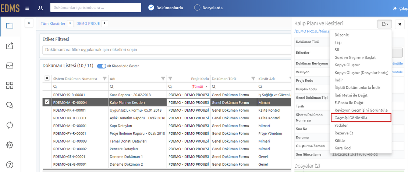Filter the Sistem Doküman Numarası column
This screenshot has height=172, width=408.
click(x=104, y=78)
